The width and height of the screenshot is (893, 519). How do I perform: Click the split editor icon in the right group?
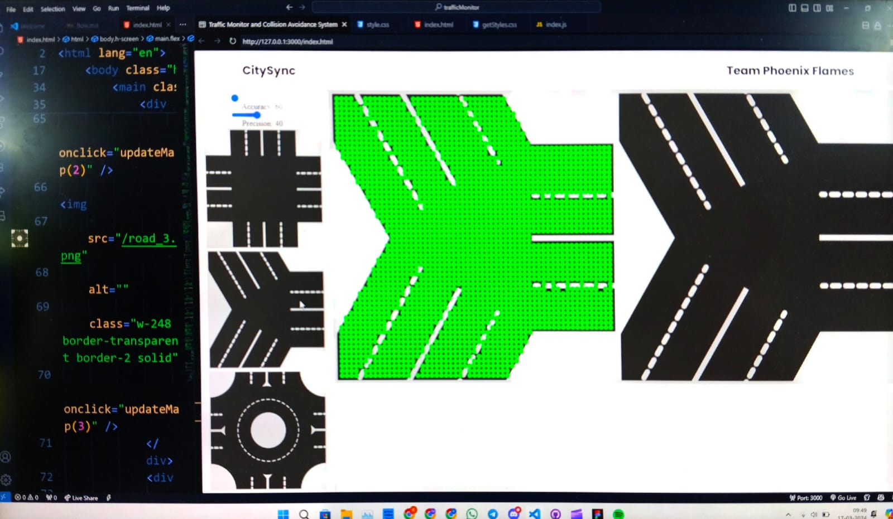[x=866, y=26]
